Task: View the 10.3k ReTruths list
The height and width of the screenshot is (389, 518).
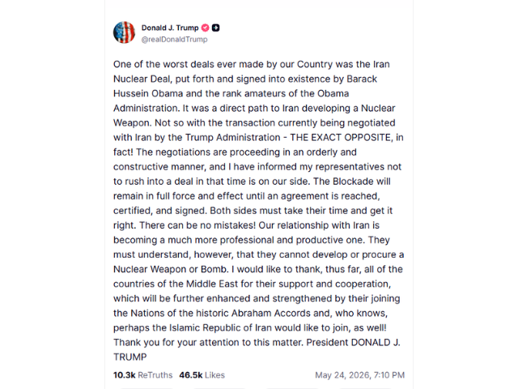Action: pos(143,375)
